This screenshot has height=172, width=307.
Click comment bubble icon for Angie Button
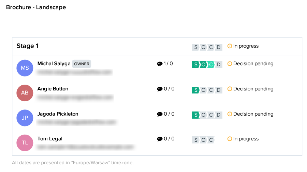point(160,89)
